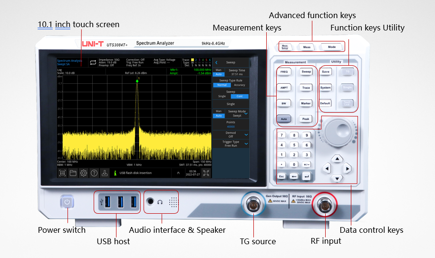Push the Mode key

click(332, 47)
